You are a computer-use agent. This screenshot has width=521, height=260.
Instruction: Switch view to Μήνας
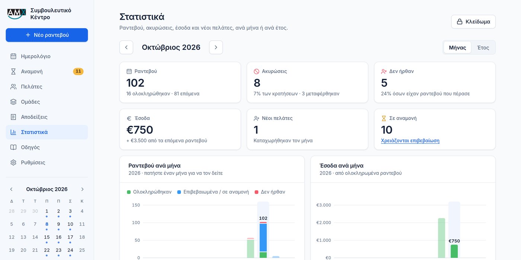pyautogui.click(x=457, y=48)
